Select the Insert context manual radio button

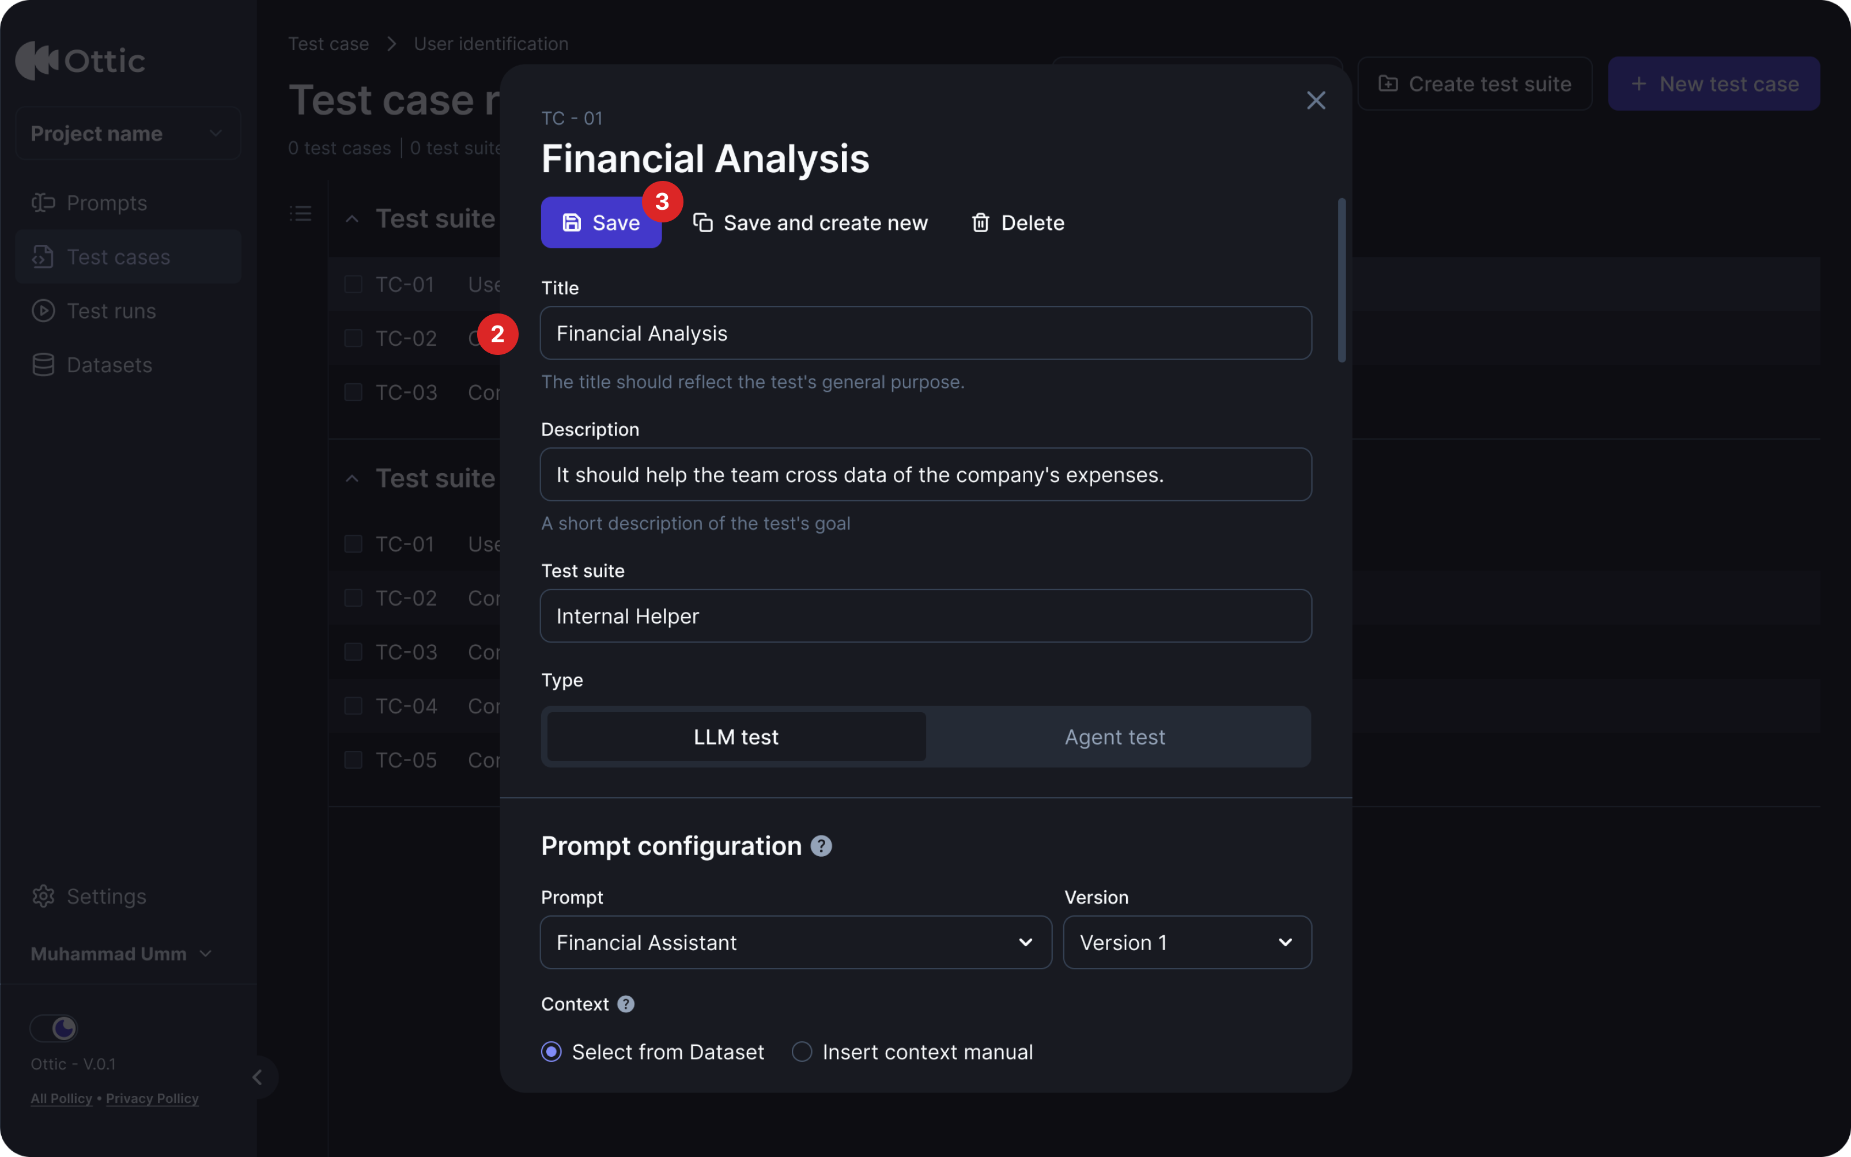click(801, 1052)
